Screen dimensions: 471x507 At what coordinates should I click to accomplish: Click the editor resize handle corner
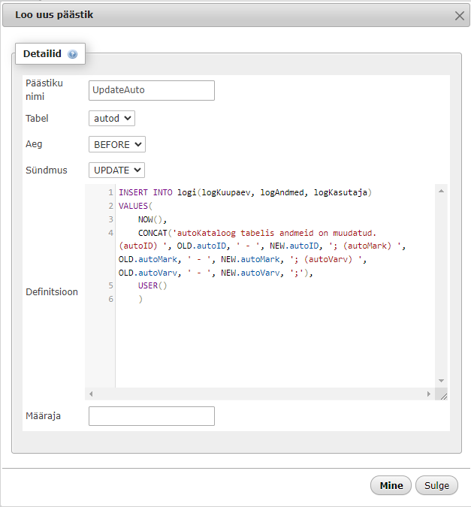pos(443,396)
